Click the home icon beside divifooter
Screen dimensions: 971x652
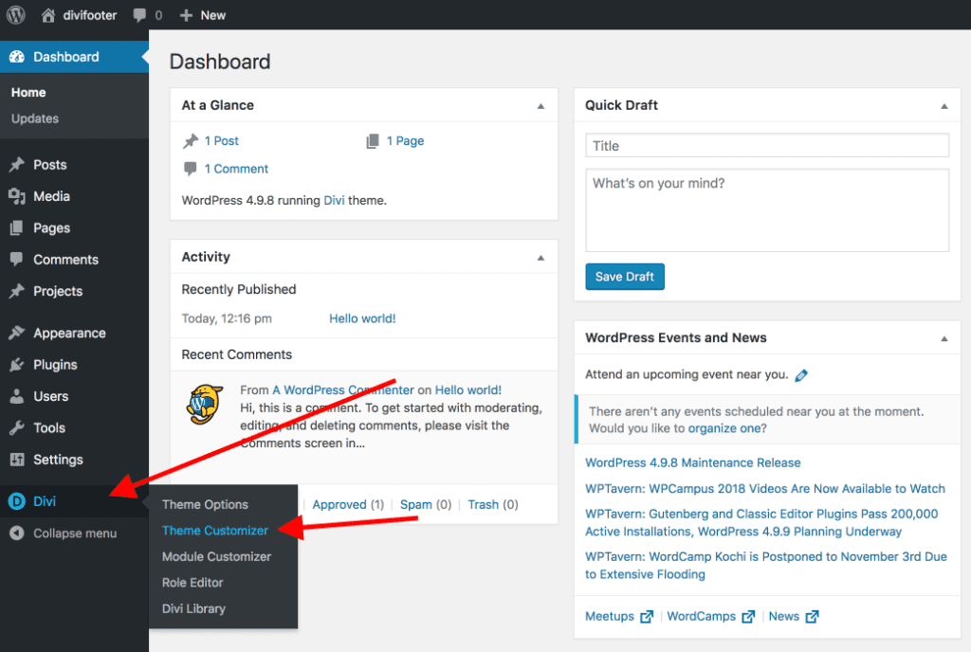coord(47,15)
